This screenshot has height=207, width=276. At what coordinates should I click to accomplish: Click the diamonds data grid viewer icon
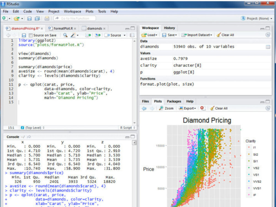coord(268,47)
